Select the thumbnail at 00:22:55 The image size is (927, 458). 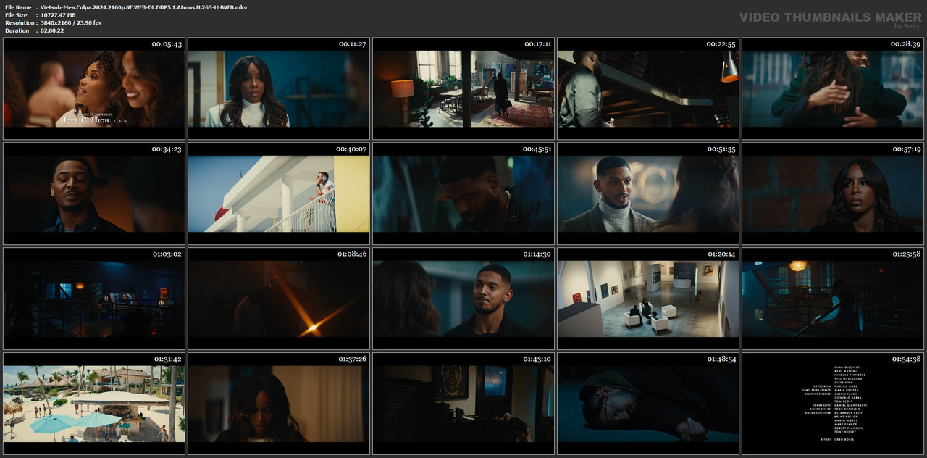pyautogui.click(x=648, y=88)
